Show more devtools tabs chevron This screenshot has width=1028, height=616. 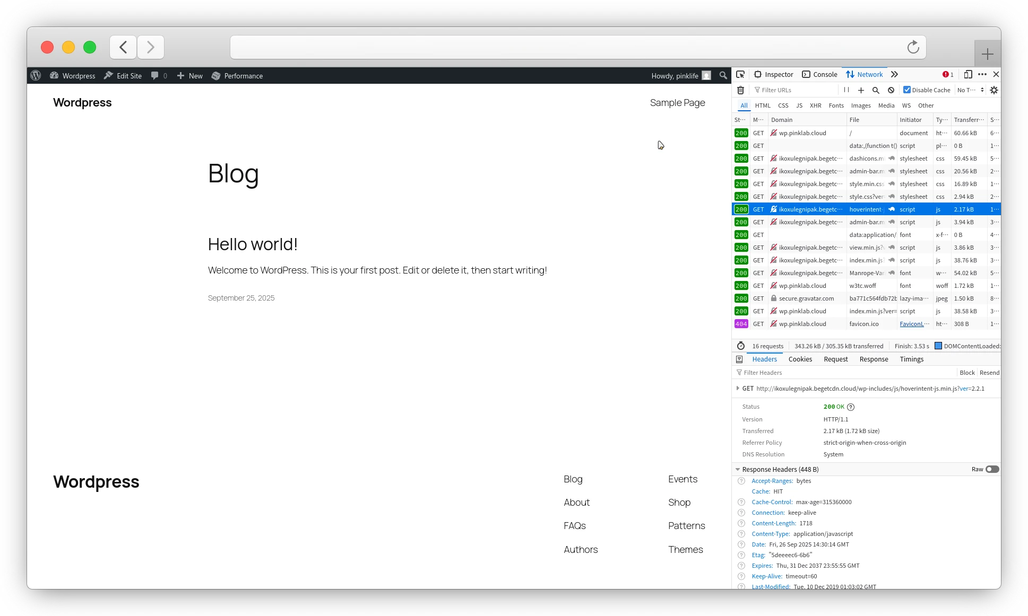pyautogui.click(x=894, y=75)
